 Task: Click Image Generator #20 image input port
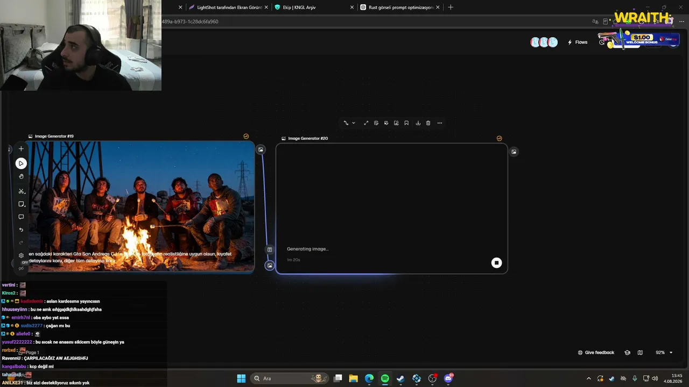270,266
